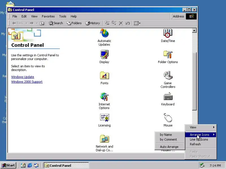This screenshot has width=226, height=169.
Task: Open the Folder Options icon
Action: point(168,57)
